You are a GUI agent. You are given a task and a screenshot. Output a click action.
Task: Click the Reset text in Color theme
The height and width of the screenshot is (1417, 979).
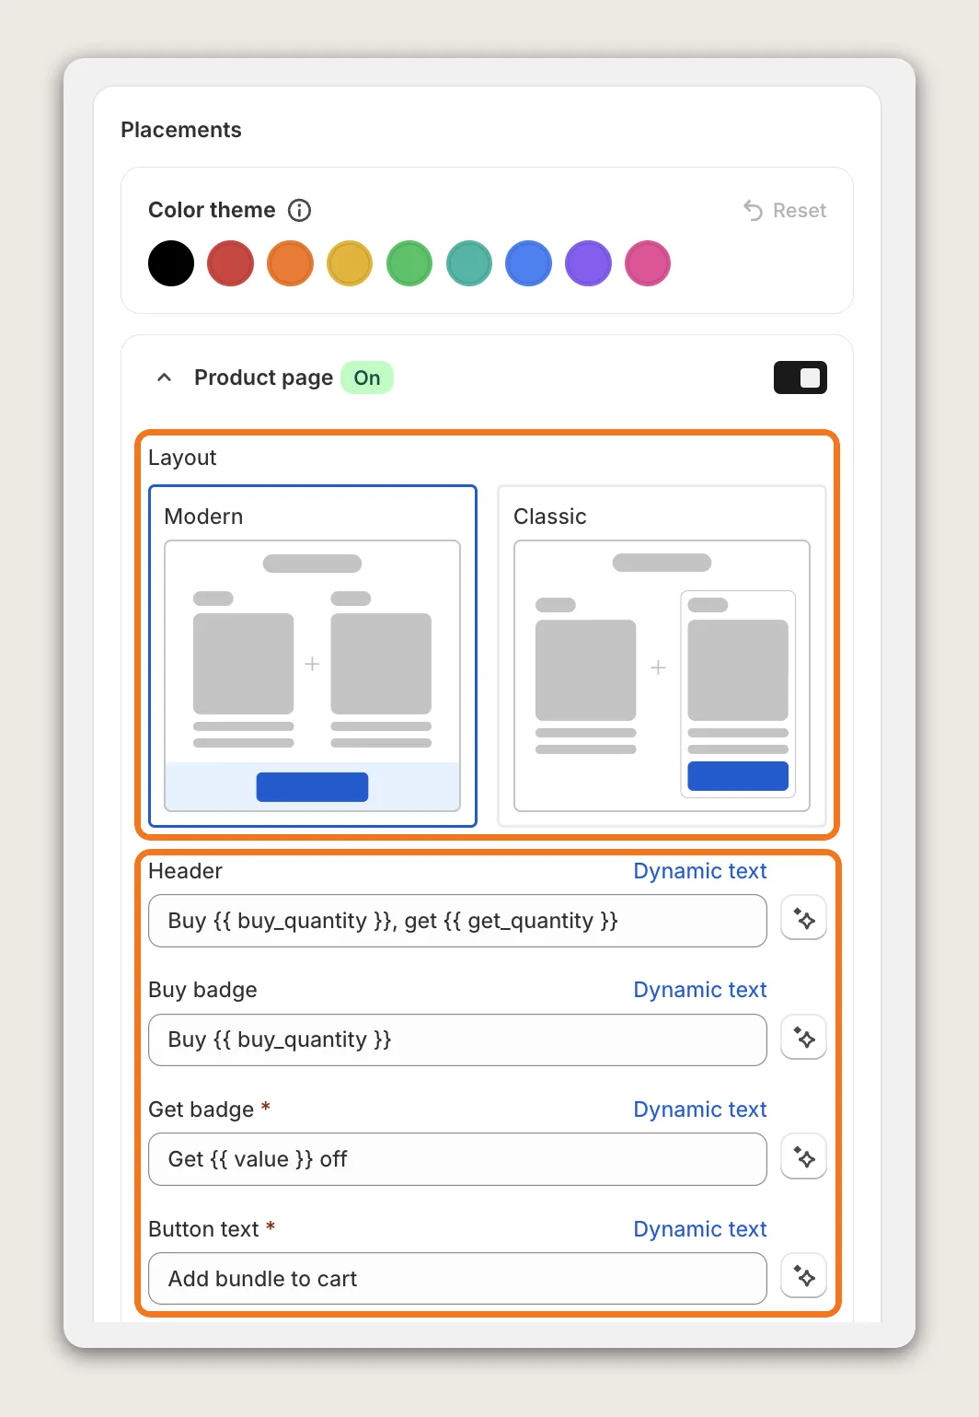pos(800,211)
